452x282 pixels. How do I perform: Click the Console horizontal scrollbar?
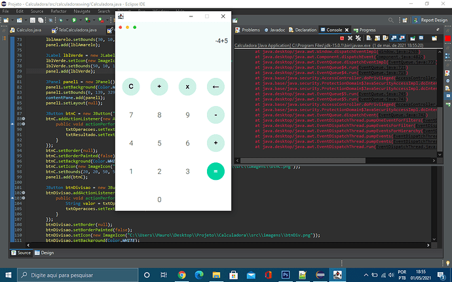point(303,160)
